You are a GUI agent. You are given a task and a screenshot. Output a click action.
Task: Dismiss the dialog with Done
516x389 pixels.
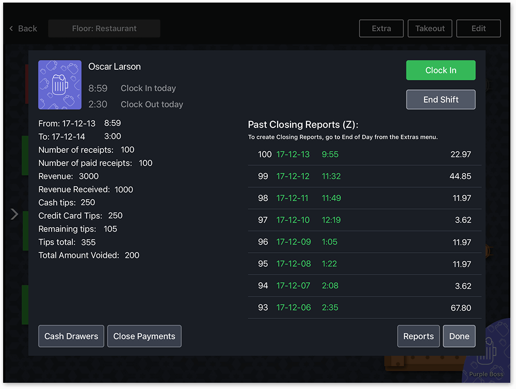pyautogui.click(x=459, y=336)
